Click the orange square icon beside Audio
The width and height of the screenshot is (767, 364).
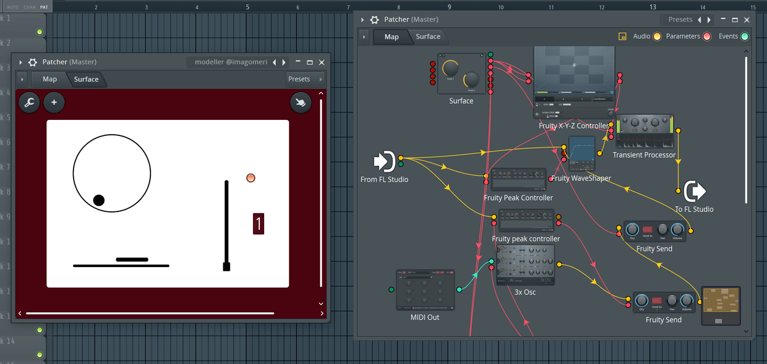pyautogui.click(x=623, y=36)
